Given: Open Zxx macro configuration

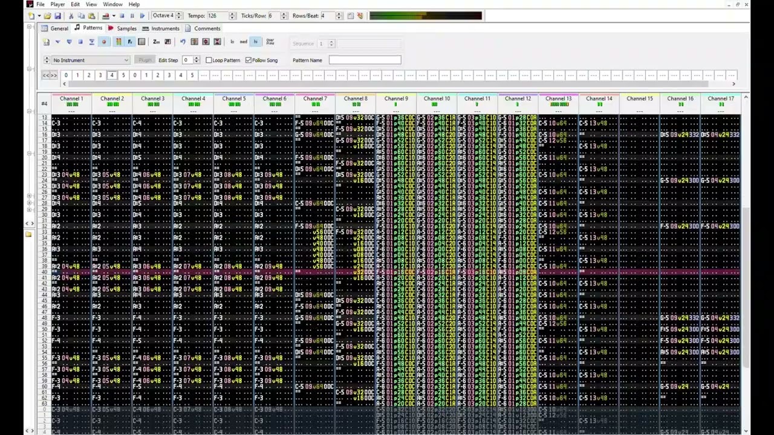Looking at the screenshot, I should point(156,42).
